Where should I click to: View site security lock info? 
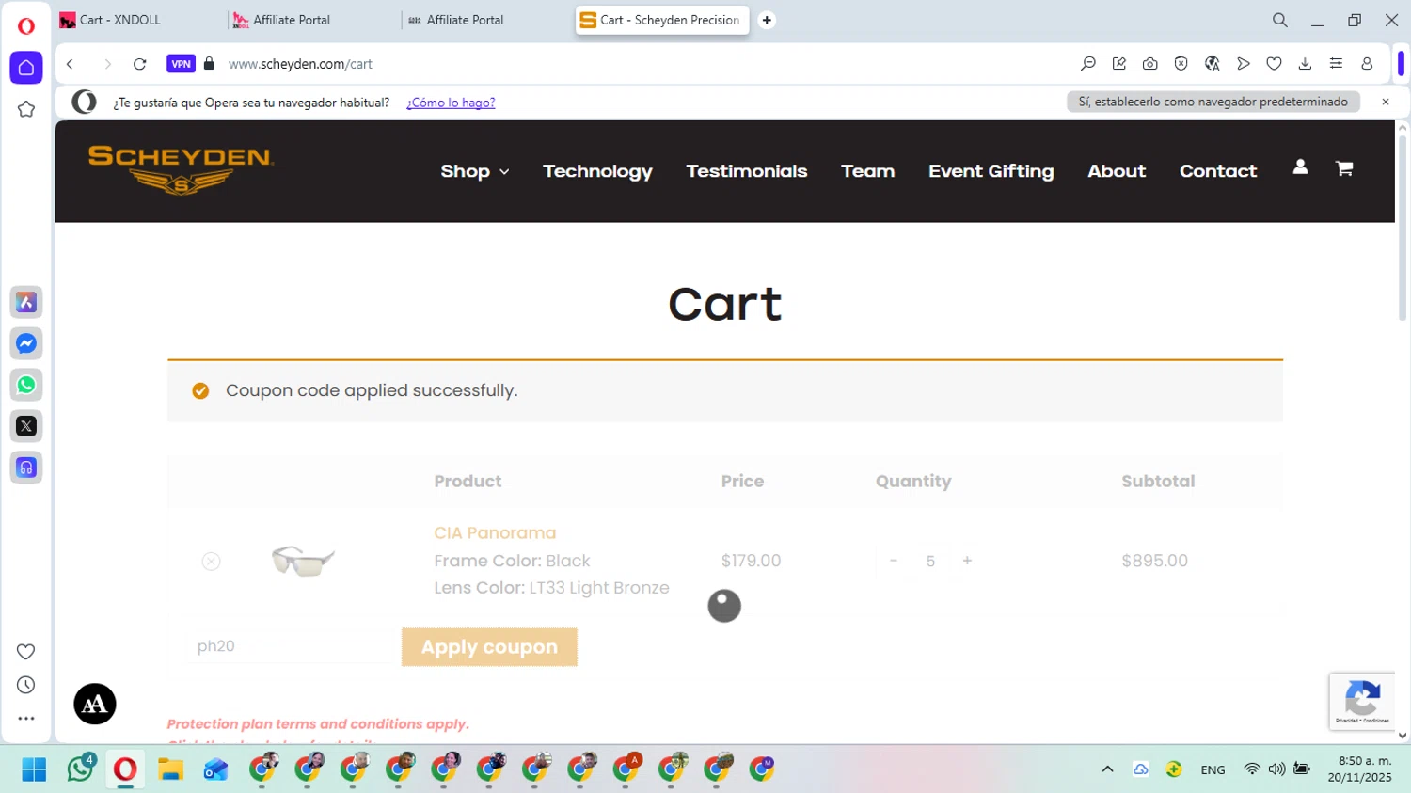[209, 64]
